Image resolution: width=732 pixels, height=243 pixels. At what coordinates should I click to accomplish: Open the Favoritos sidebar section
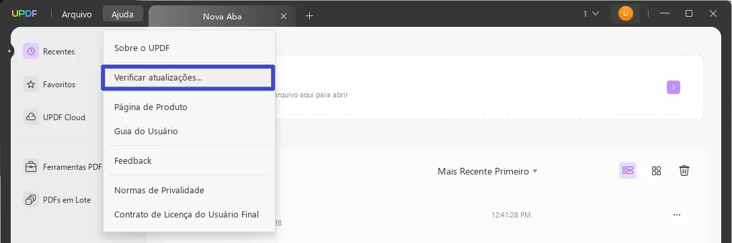59,85
